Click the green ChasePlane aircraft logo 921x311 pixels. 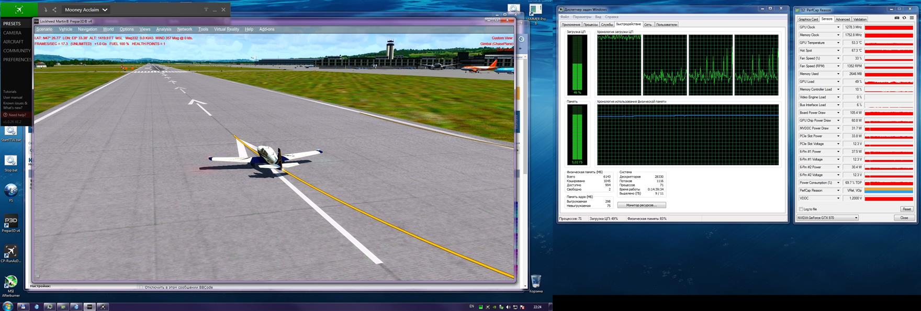[x=19, y=9]
